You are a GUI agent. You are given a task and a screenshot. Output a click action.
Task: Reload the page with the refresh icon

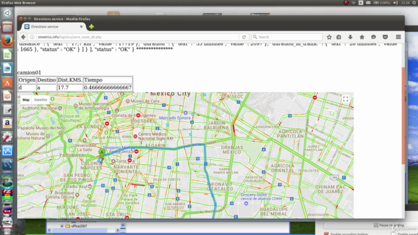click(x=244, y=37)
